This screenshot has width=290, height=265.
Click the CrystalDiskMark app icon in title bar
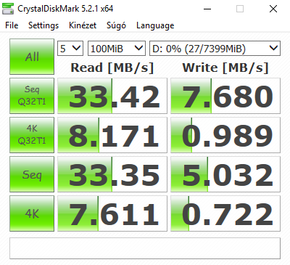coord(8,9)
